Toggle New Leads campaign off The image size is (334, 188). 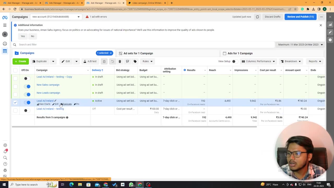point(27,94)
